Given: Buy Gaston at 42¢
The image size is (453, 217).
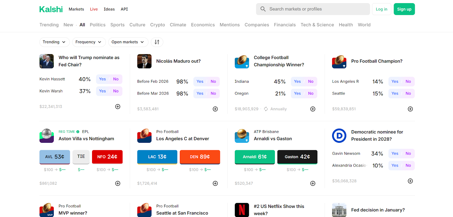Looking at the screenshot, I should pos(297,157).
